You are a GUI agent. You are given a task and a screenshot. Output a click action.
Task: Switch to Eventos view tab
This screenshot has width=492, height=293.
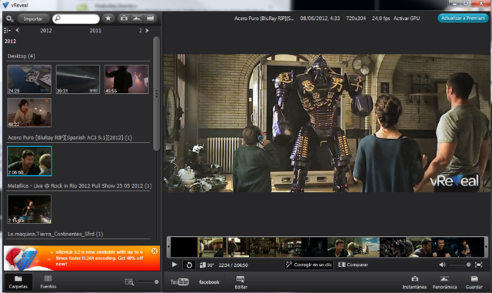pos(48,282)
